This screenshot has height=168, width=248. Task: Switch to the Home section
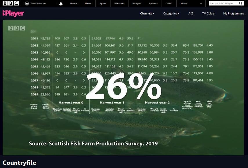[73, 3]
